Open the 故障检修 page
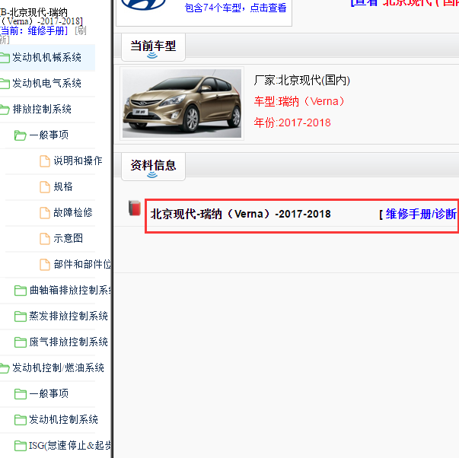The width and height of the screenshot is (459, 458). [73, 212]
